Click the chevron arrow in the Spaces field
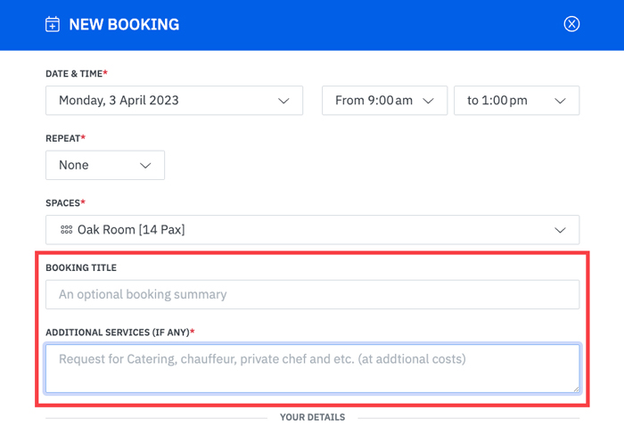 pos(560,230)
